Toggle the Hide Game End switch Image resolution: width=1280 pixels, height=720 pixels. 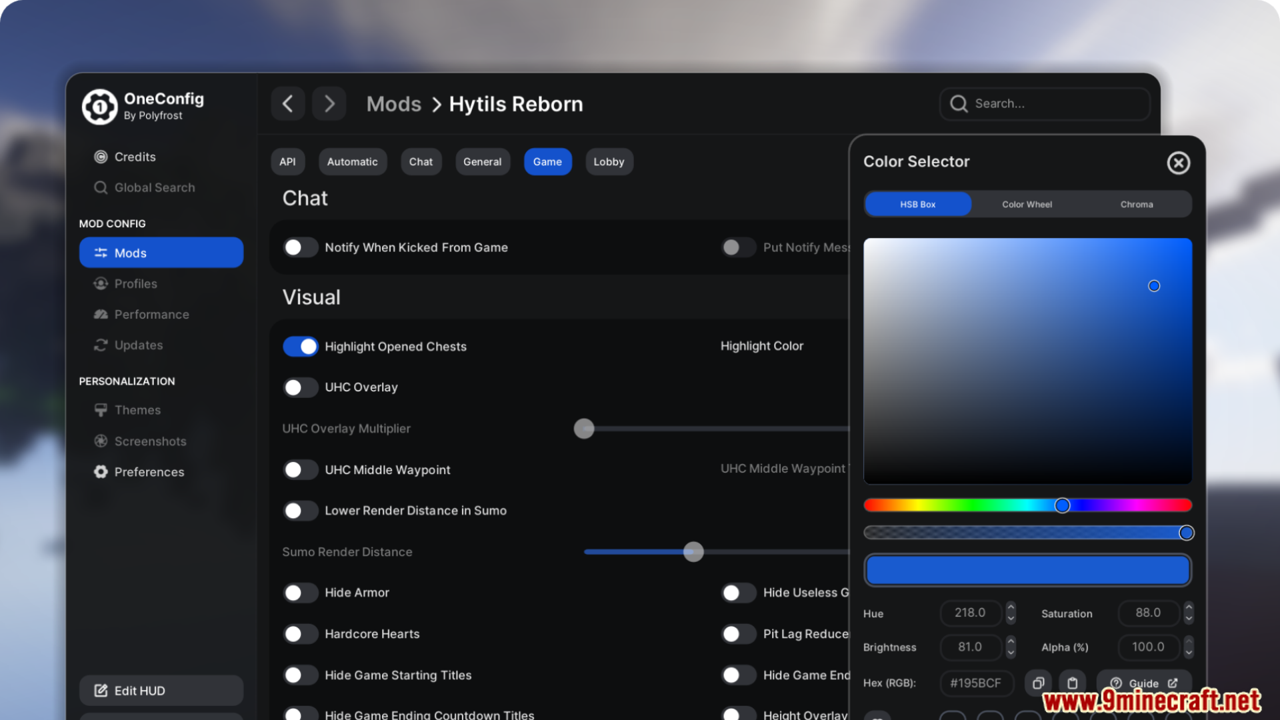(738, 675)
